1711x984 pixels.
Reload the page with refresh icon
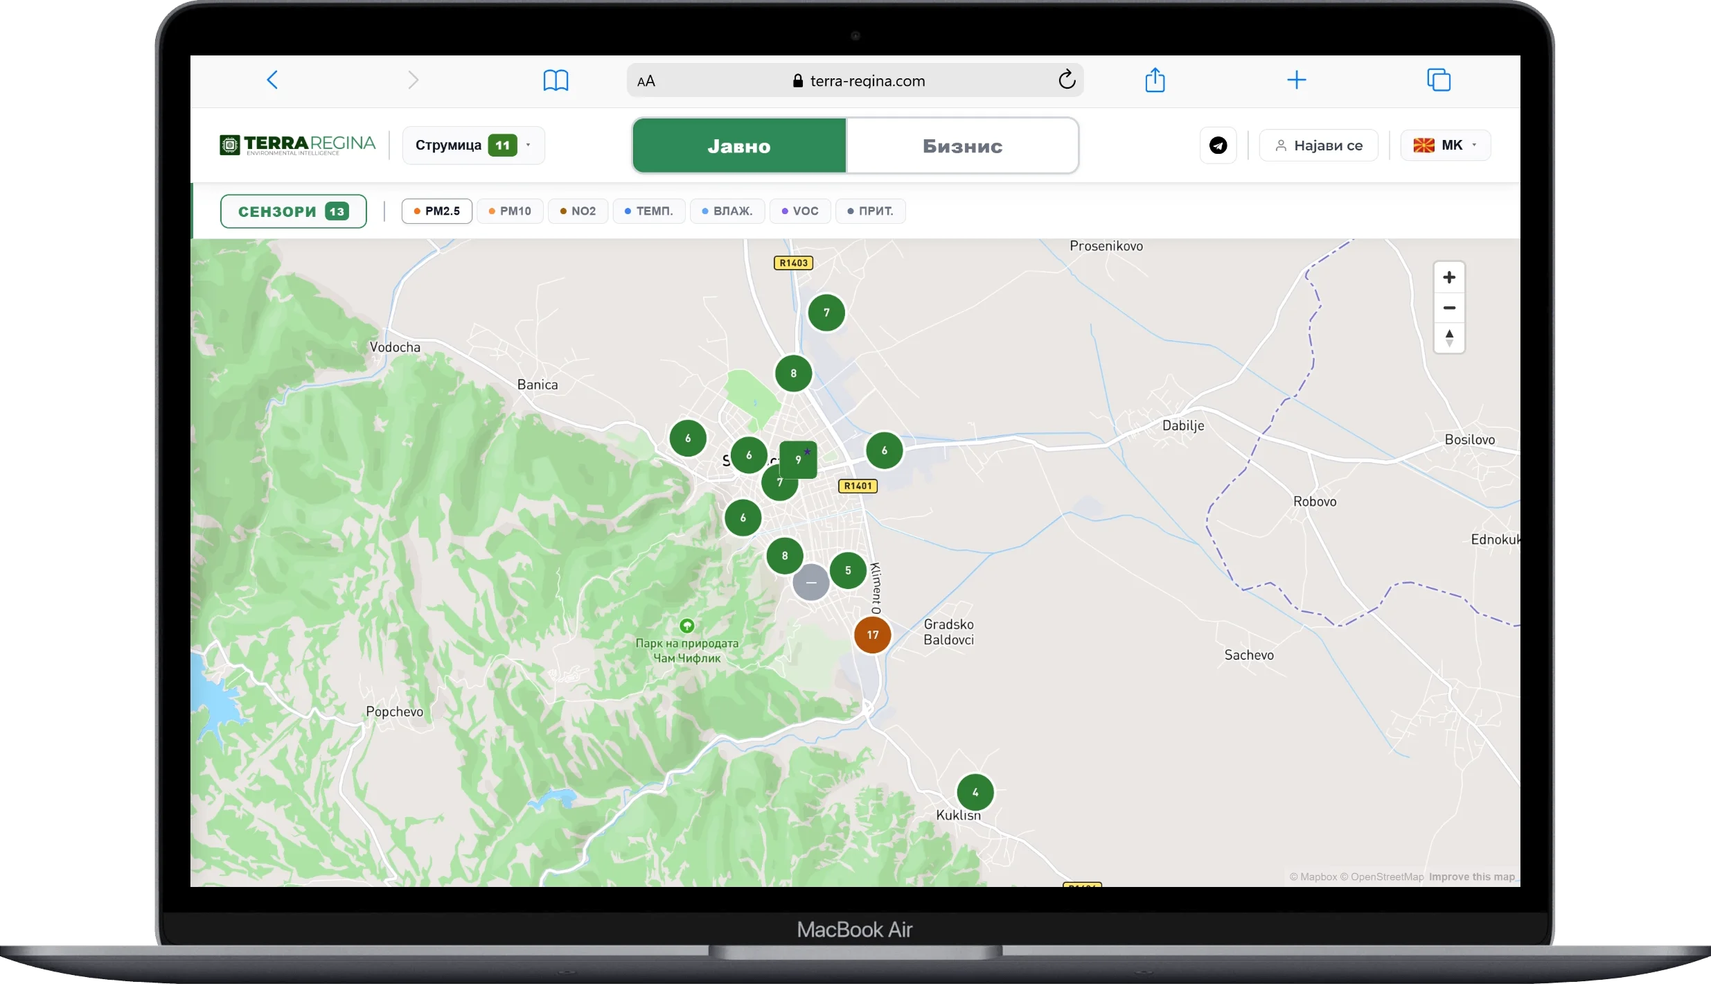(1067, 80)
